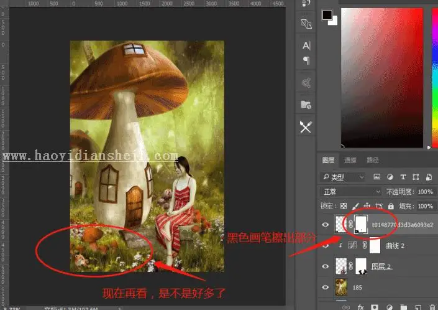This screenshot has height=310, width=438.
Task: Hide the 185 layer
Action: pyautogui.click(x=325, y=287)
